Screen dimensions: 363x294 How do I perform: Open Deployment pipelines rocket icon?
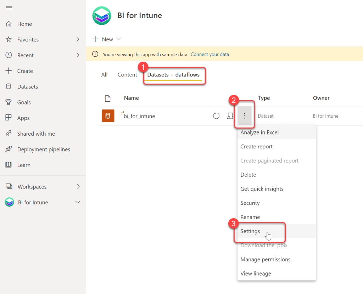[x=9, y=149]
